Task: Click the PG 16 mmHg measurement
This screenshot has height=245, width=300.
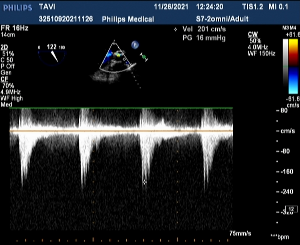Action: click(x=204, y=38)
